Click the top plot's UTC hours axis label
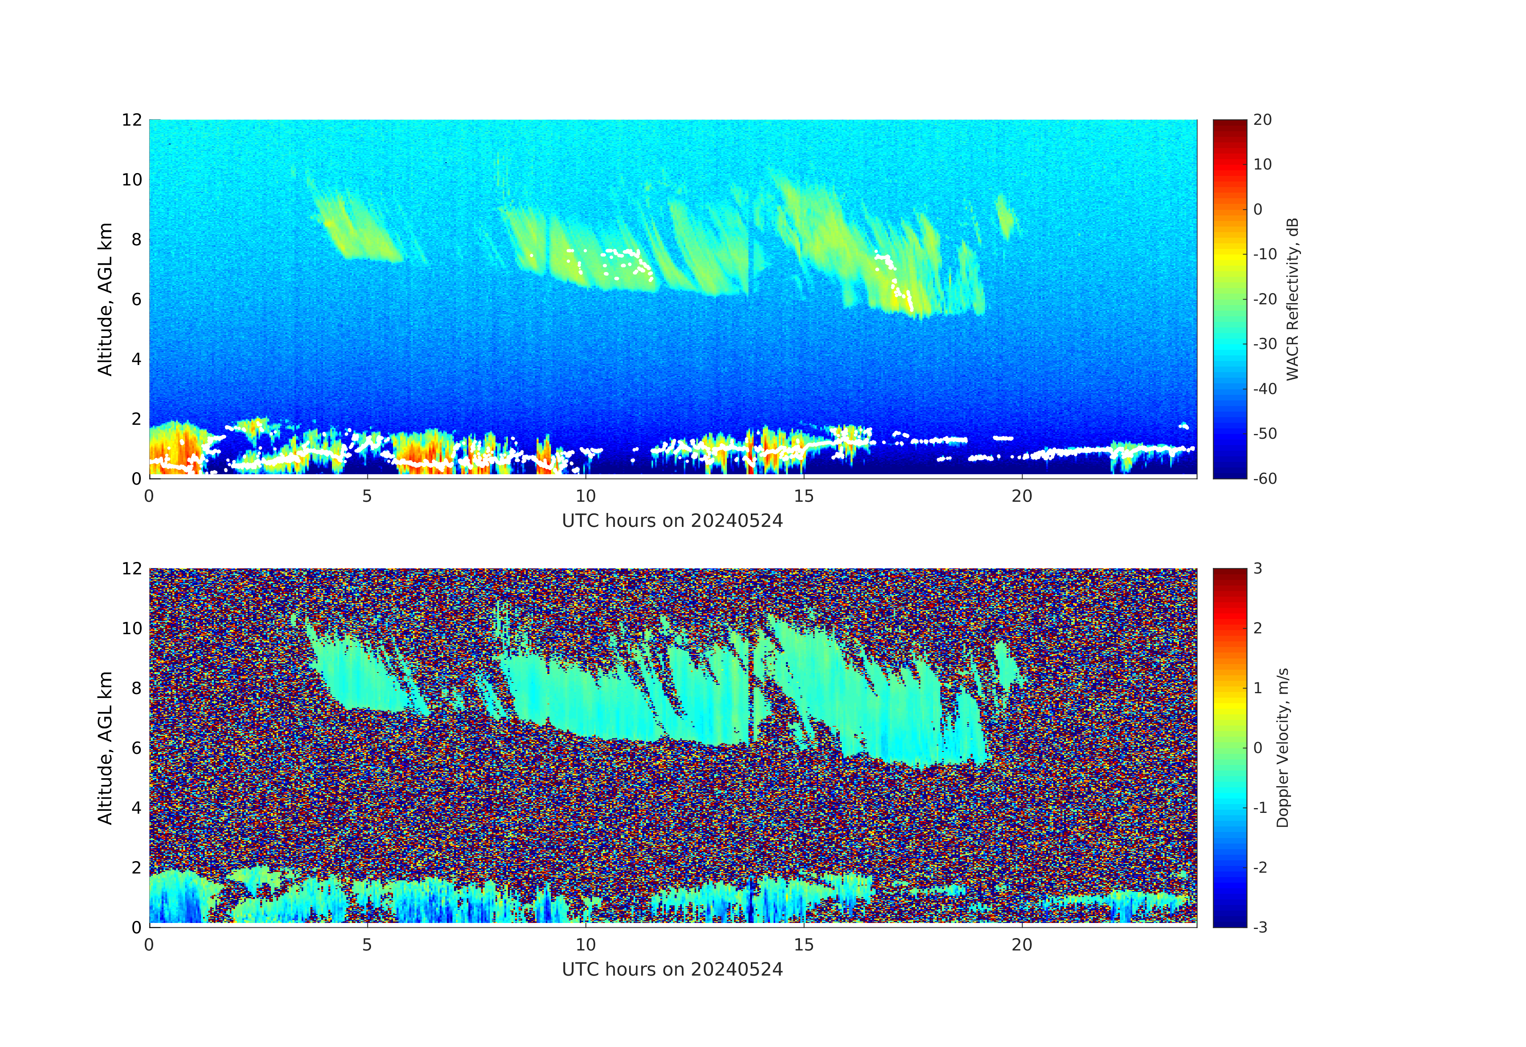This screenshot has height=1047, width=1526. click(x=672, y=521)
